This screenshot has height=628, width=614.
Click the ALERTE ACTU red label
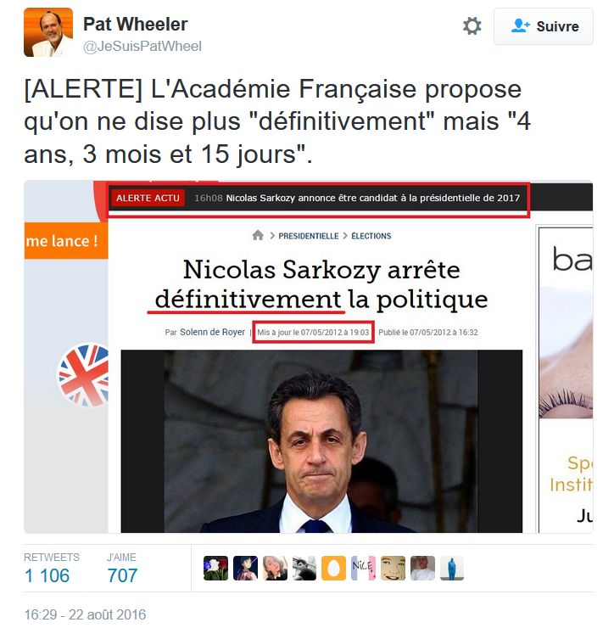pyautogui.click(x=148, y=198)
